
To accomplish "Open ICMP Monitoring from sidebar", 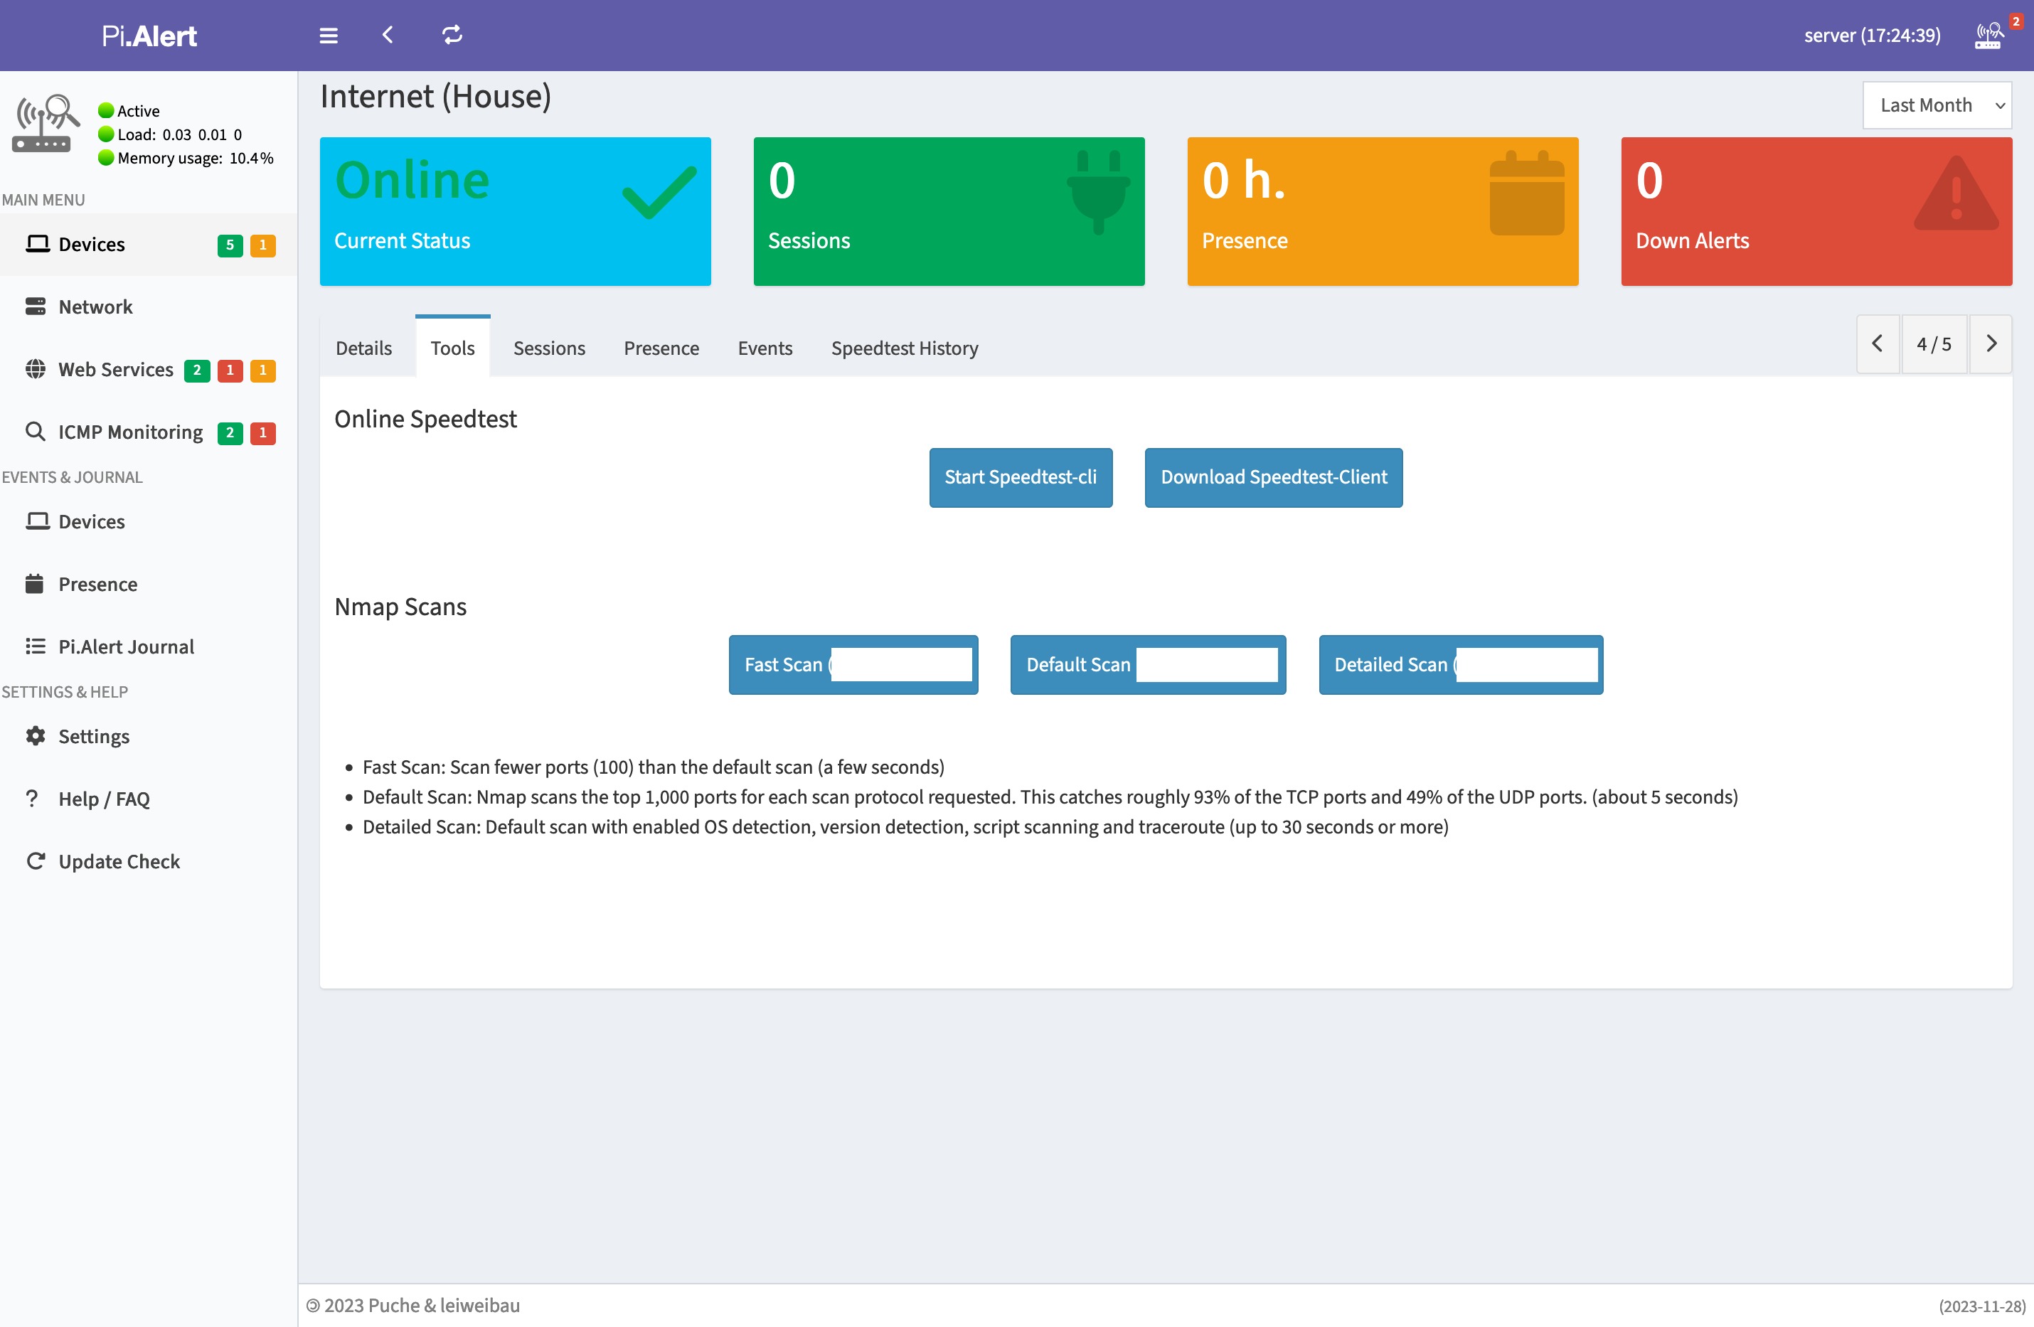I will [130, 432].
